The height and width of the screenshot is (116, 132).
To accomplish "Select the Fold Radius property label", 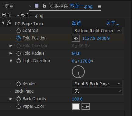I will (34, 53).
